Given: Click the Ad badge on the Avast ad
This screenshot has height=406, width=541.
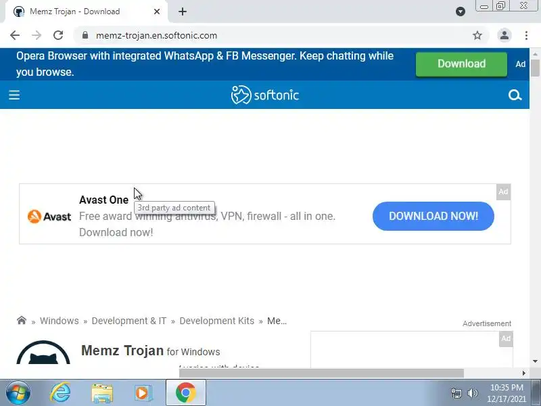Looking at the screenshot, I should coord(503,191).
